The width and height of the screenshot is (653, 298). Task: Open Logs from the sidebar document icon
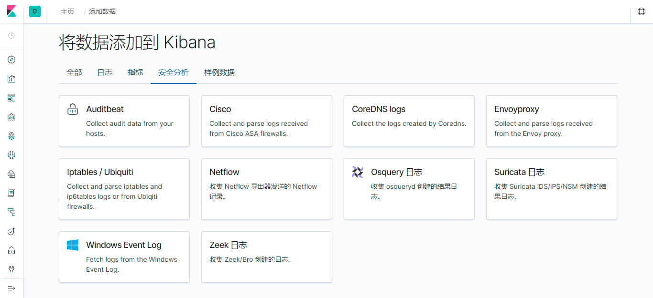12,193
